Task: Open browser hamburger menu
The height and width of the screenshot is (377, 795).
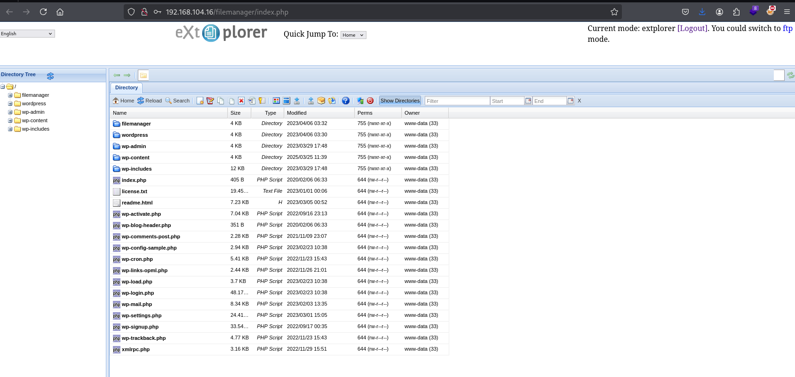Action: pos(787,12)
